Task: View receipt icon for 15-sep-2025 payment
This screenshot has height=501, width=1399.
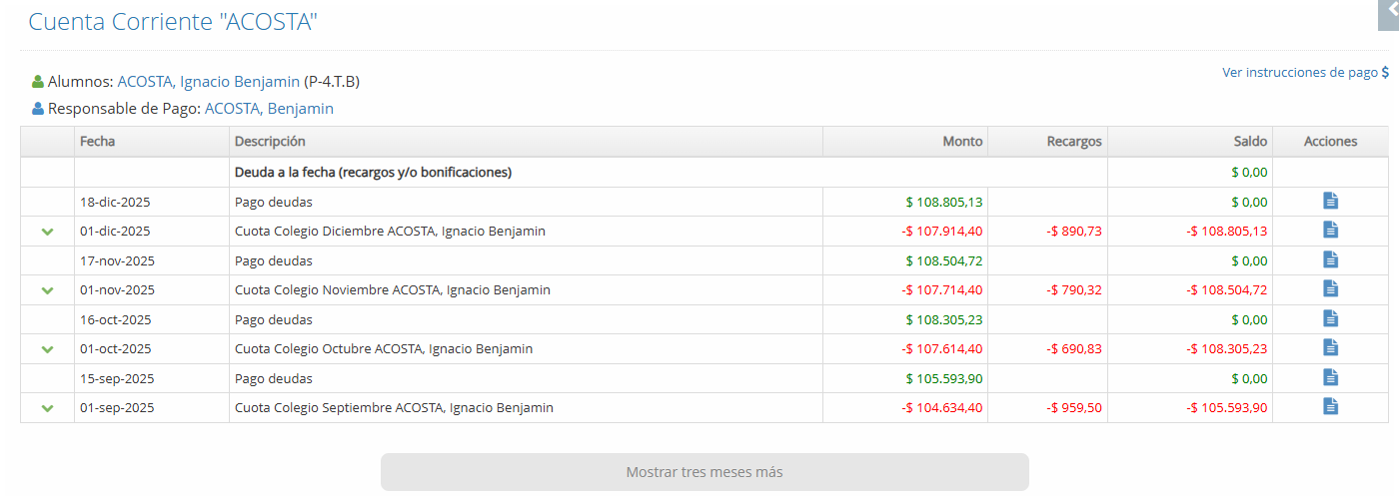Action: 1330,377
